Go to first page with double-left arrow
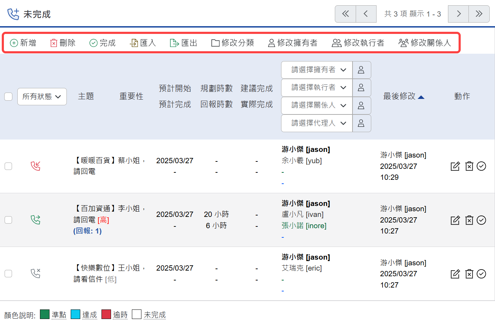Image resolution: width=495 pixels, height=325 pixels. (x=345, y=14)
